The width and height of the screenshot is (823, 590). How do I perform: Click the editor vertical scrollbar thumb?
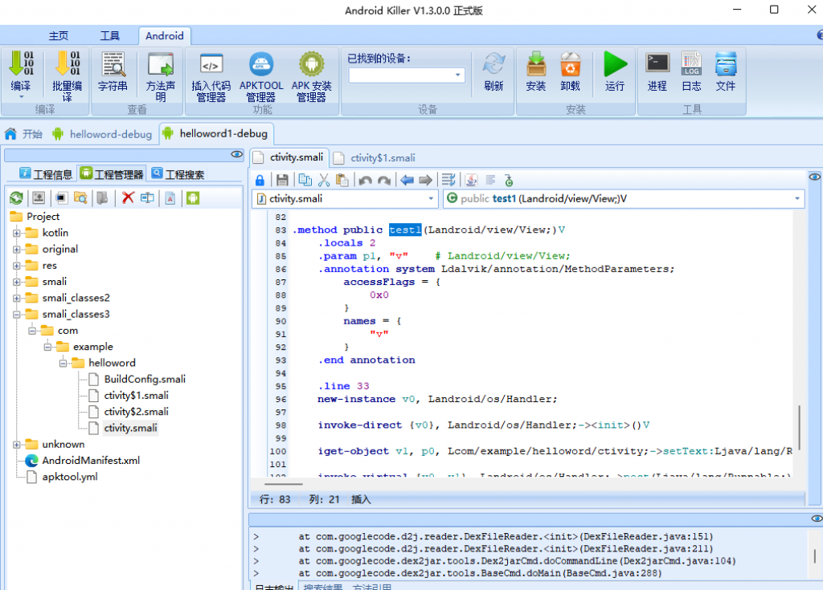tap(799, 429)
